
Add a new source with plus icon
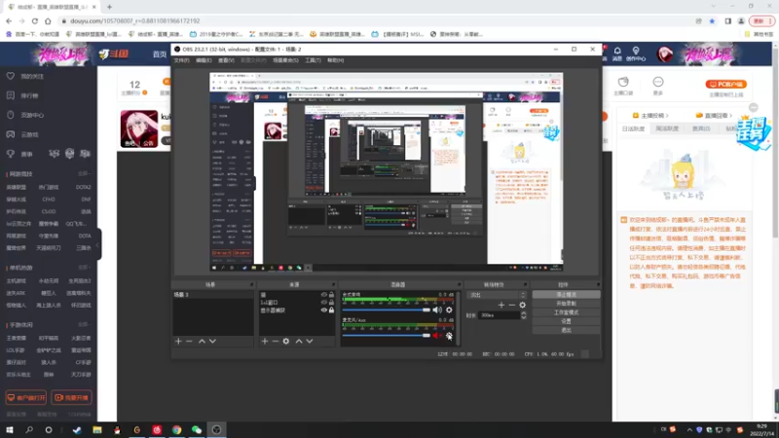tap(265, 342)
